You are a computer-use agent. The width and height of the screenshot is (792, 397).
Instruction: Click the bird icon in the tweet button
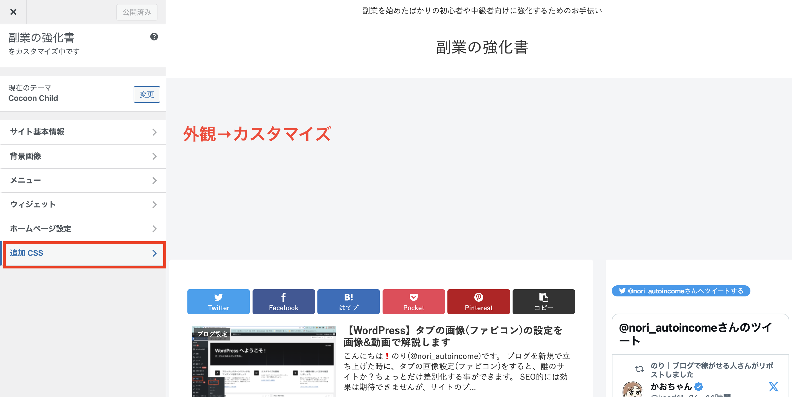coord(622,291)
